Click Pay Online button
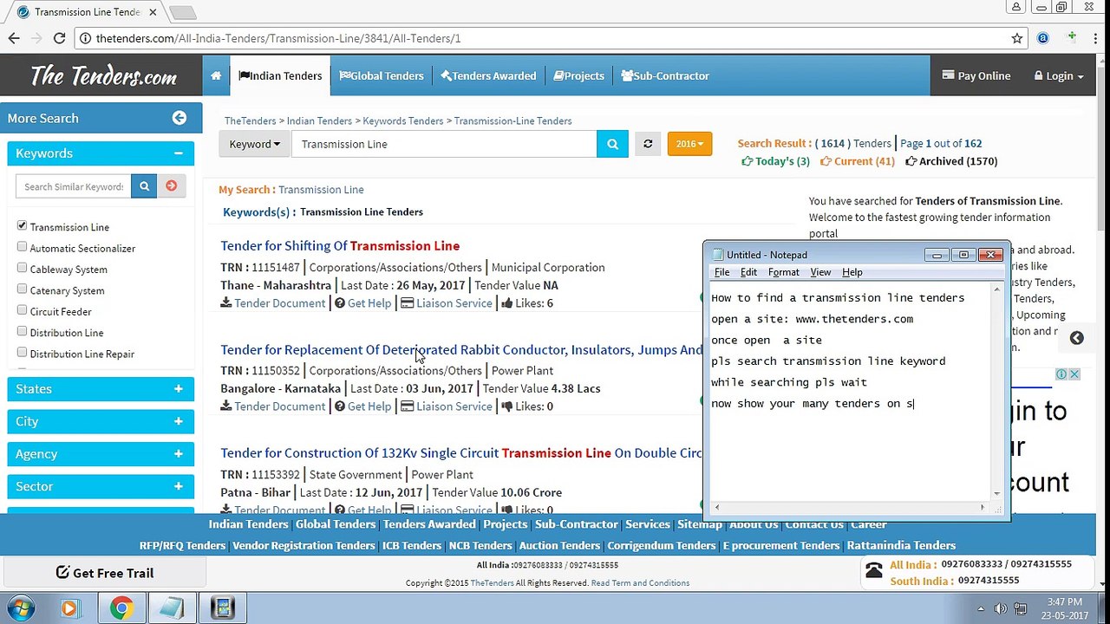This screenshot has width=1110, height=624. point(976,75)
